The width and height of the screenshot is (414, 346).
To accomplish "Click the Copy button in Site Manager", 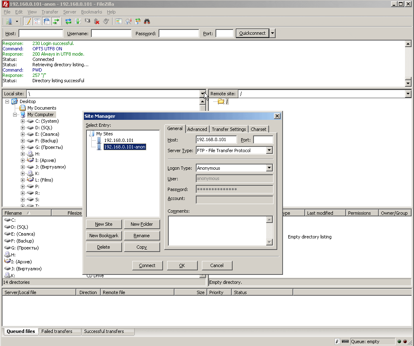I will tap(142, 247).
